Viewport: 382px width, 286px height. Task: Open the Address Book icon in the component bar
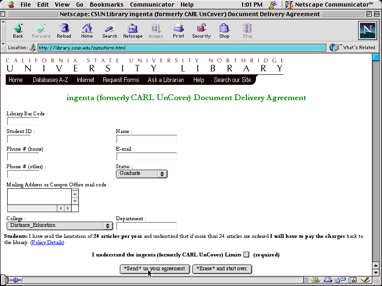pos(352,280)
